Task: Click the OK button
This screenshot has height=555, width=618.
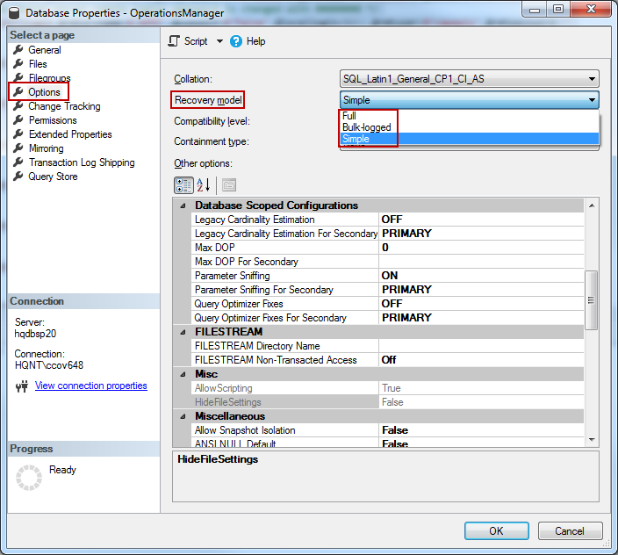Action: (496, 530)
